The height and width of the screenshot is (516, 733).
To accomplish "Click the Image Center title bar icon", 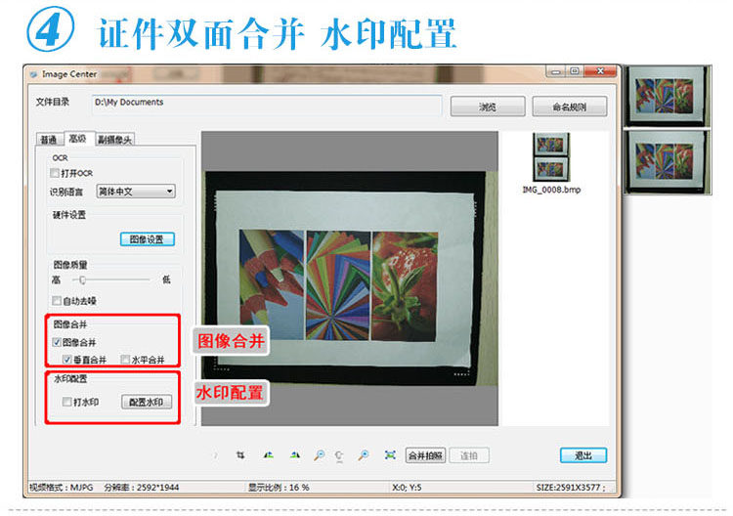I will pos(33,74).
